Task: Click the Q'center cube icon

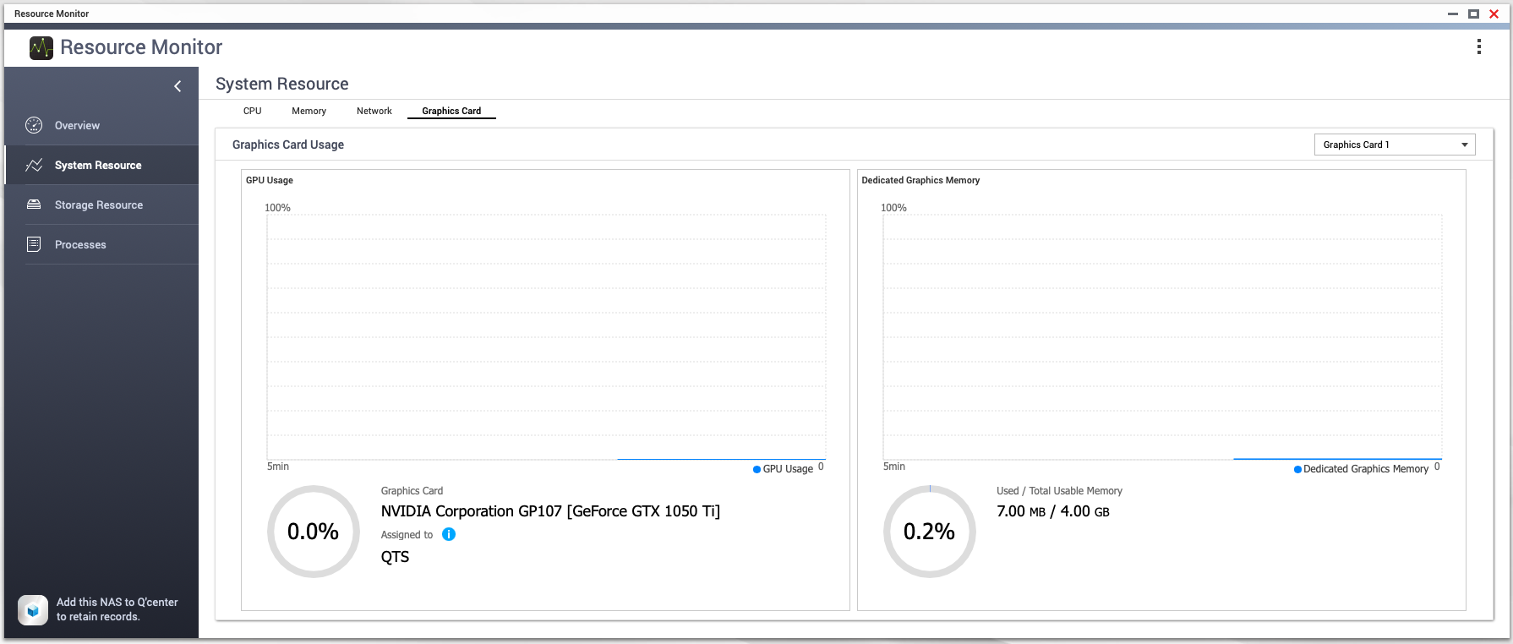Action: click(x=33, y=609)
